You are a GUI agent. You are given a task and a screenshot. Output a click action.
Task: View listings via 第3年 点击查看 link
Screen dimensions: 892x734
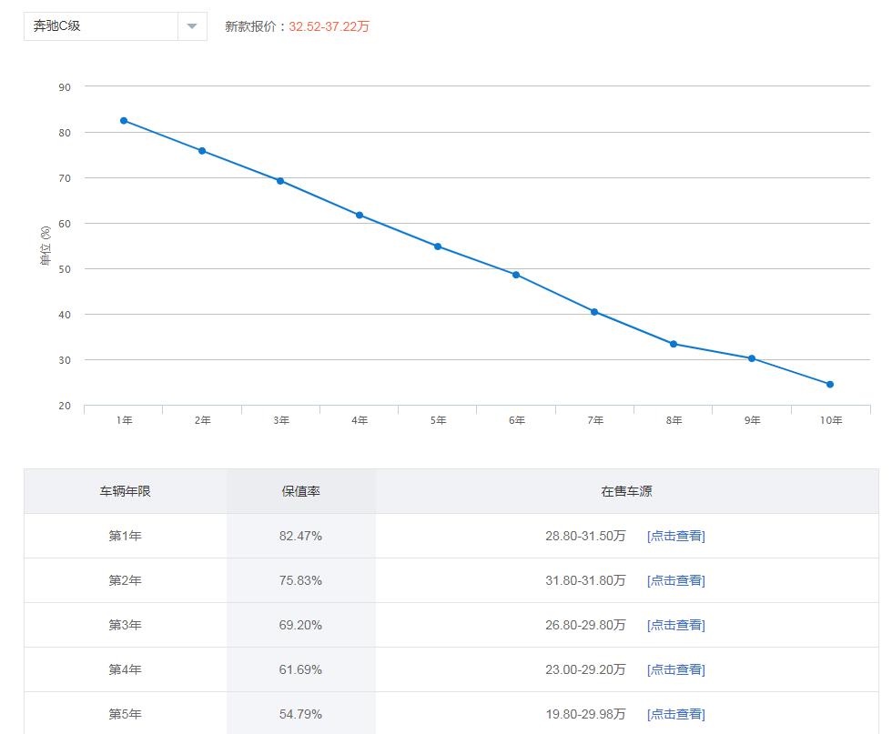675,626
